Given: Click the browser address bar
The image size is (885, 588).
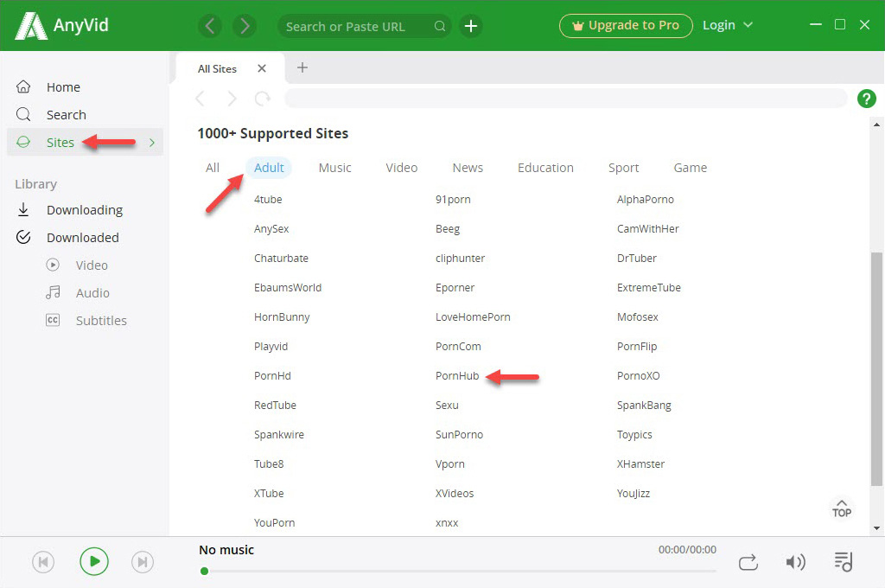Looking at the screenshot, I should click(x=565, y=99).
